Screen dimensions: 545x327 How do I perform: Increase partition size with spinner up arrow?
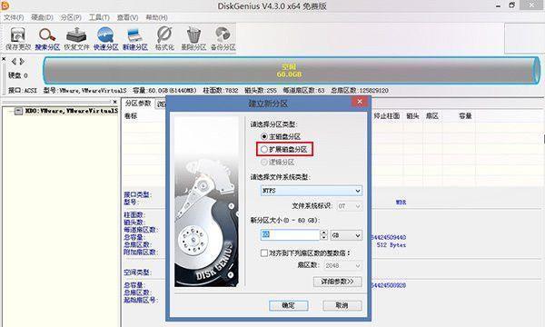coord(324,233)
